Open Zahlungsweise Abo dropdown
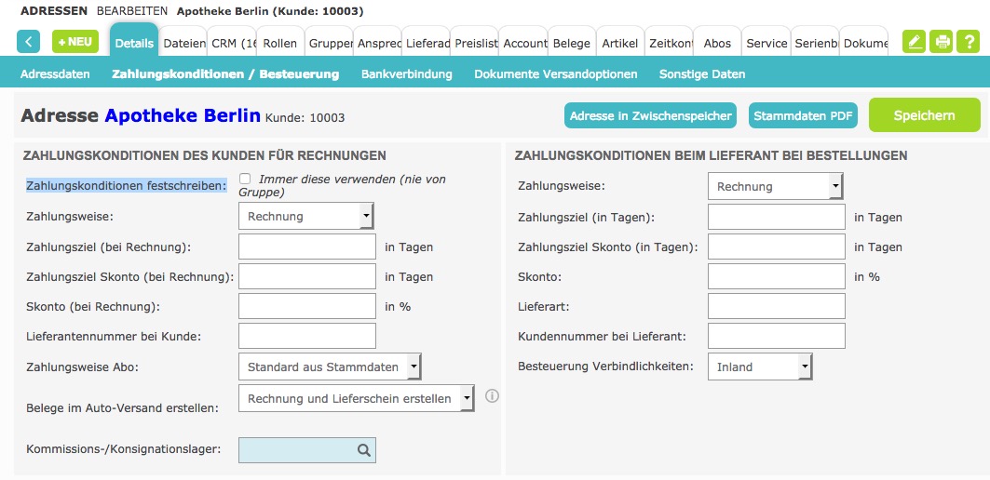The width and height of the screenshot is (990, 480). (x=330, y=367)
